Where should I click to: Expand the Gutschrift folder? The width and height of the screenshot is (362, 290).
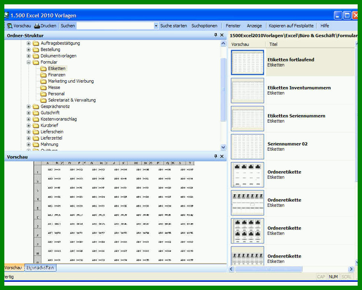(x=28, y=113)
